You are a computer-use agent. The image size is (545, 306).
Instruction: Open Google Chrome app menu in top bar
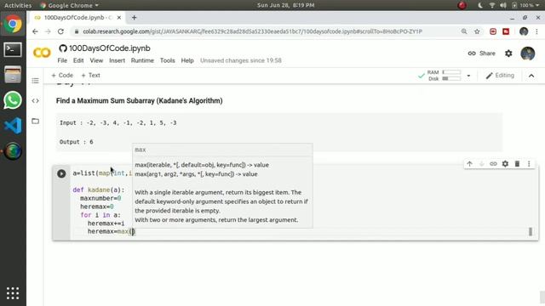70,5
